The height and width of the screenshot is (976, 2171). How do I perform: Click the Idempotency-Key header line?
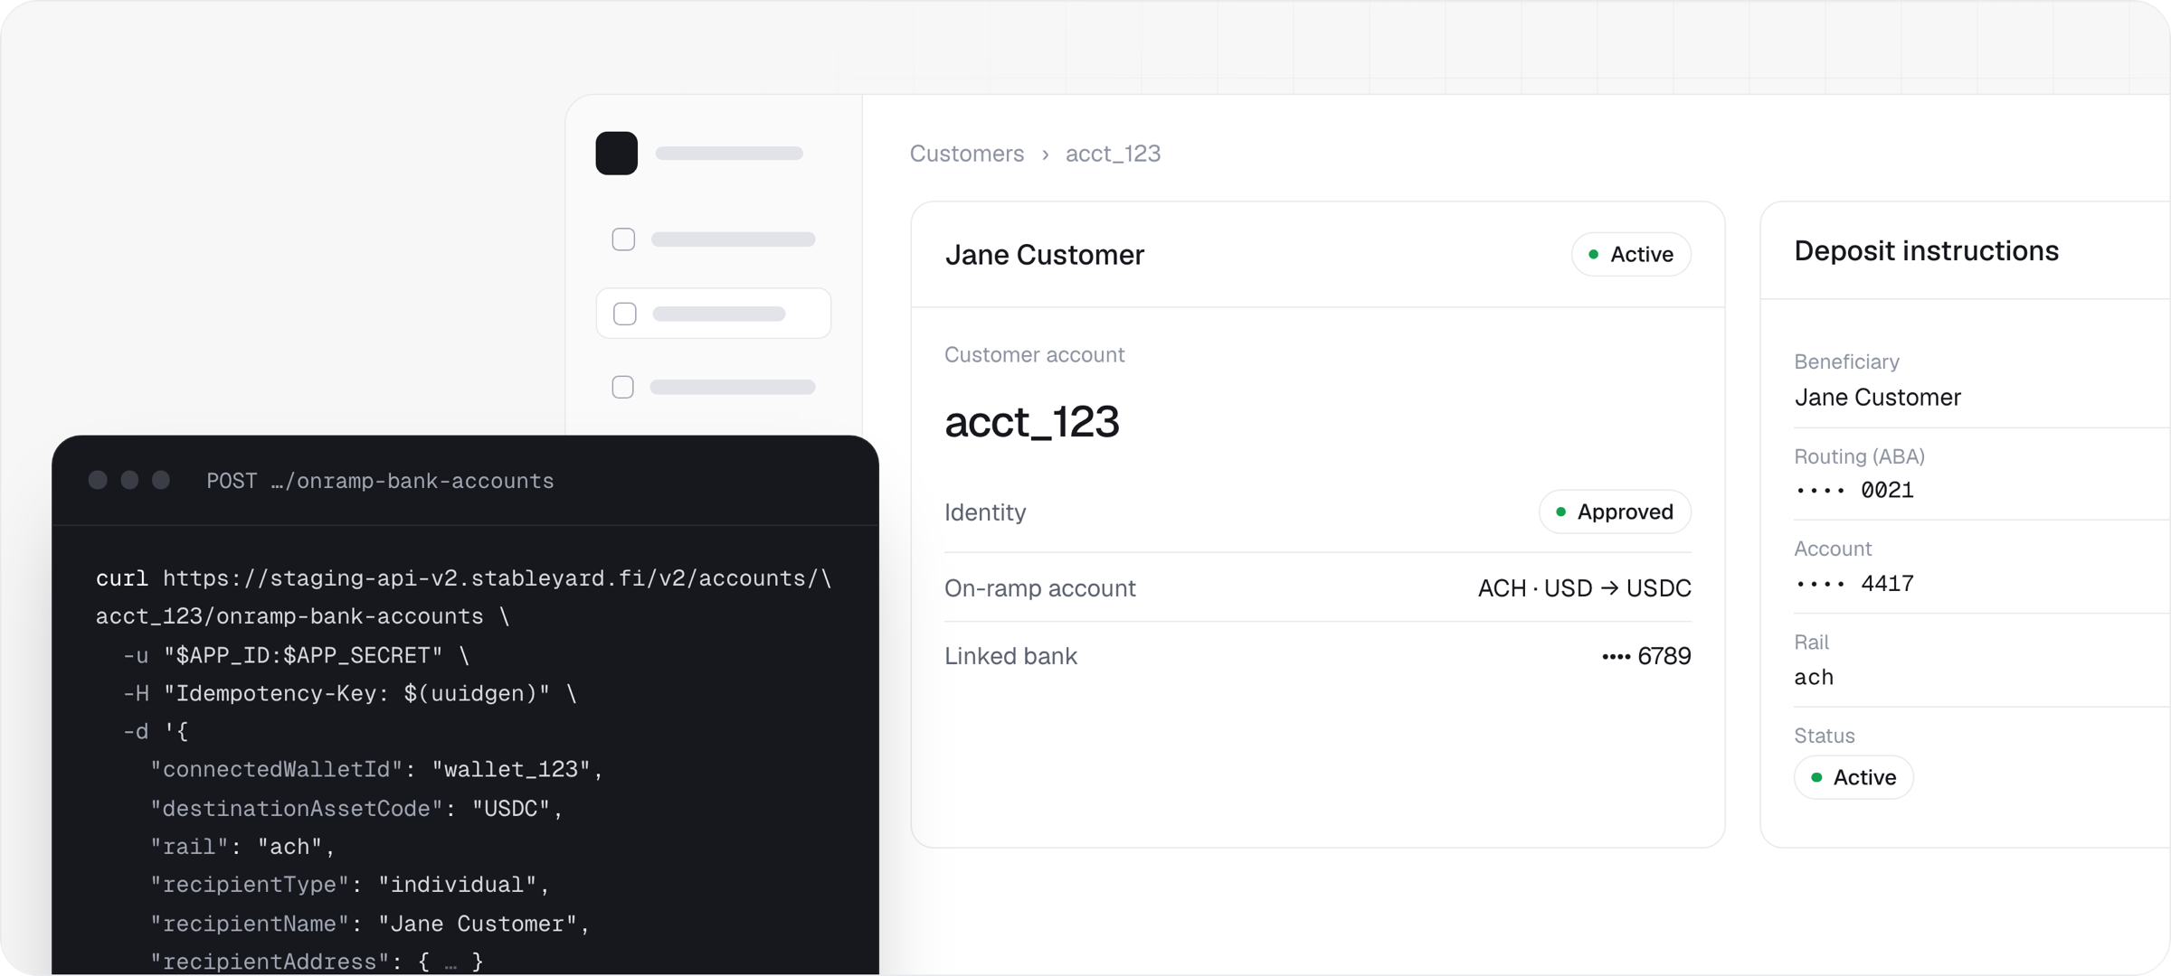(x=349, y=693)
